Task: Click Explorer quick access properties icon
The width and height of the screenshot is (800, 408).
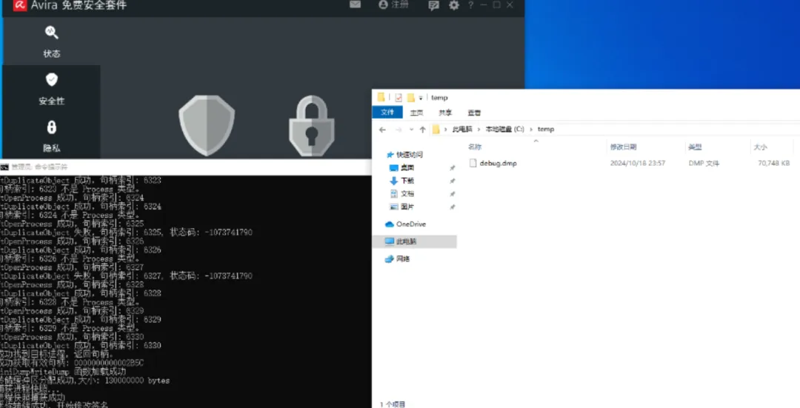Action: (399, 98)
